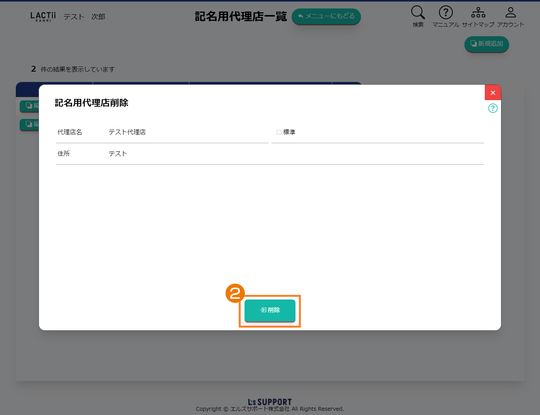Click the orange step 2 badge
The width and height of the screenshot is (540, 415).
235,293
